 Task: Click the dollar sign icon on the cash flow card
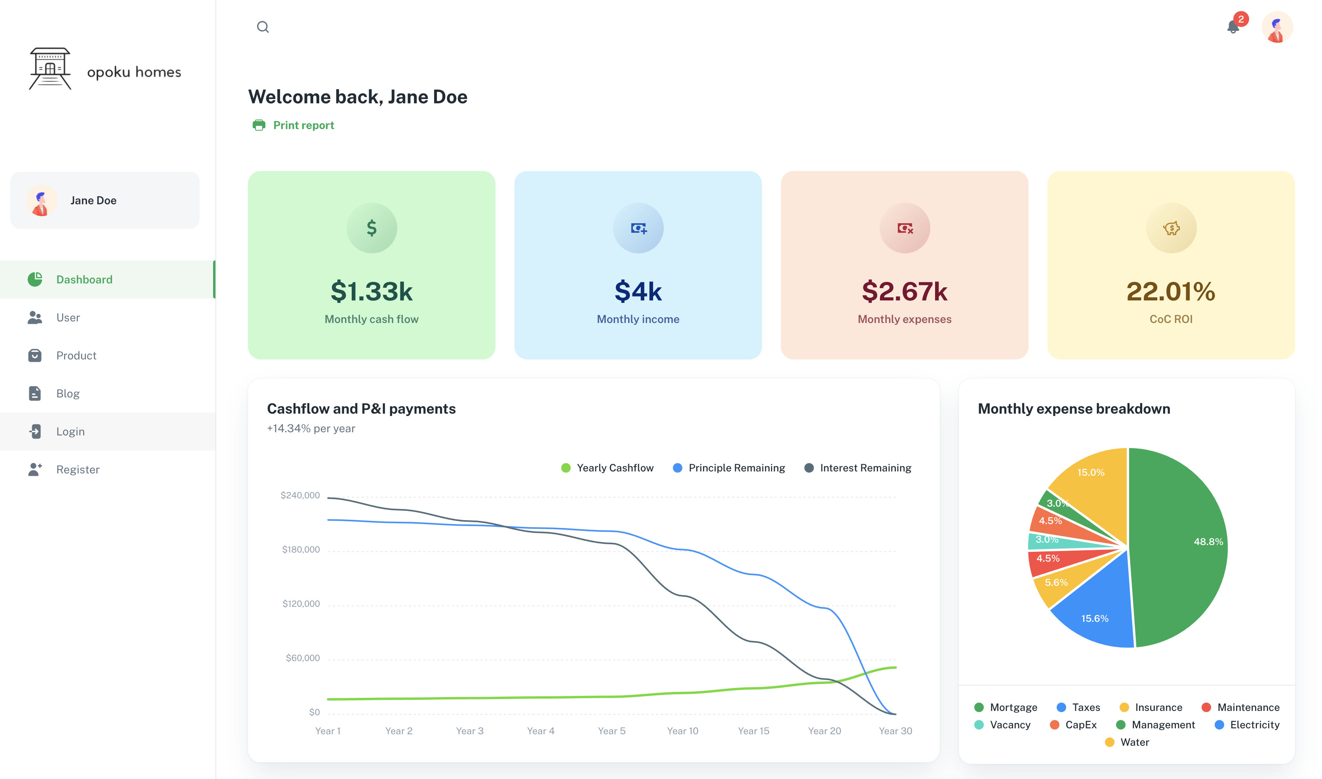[371, 228]
